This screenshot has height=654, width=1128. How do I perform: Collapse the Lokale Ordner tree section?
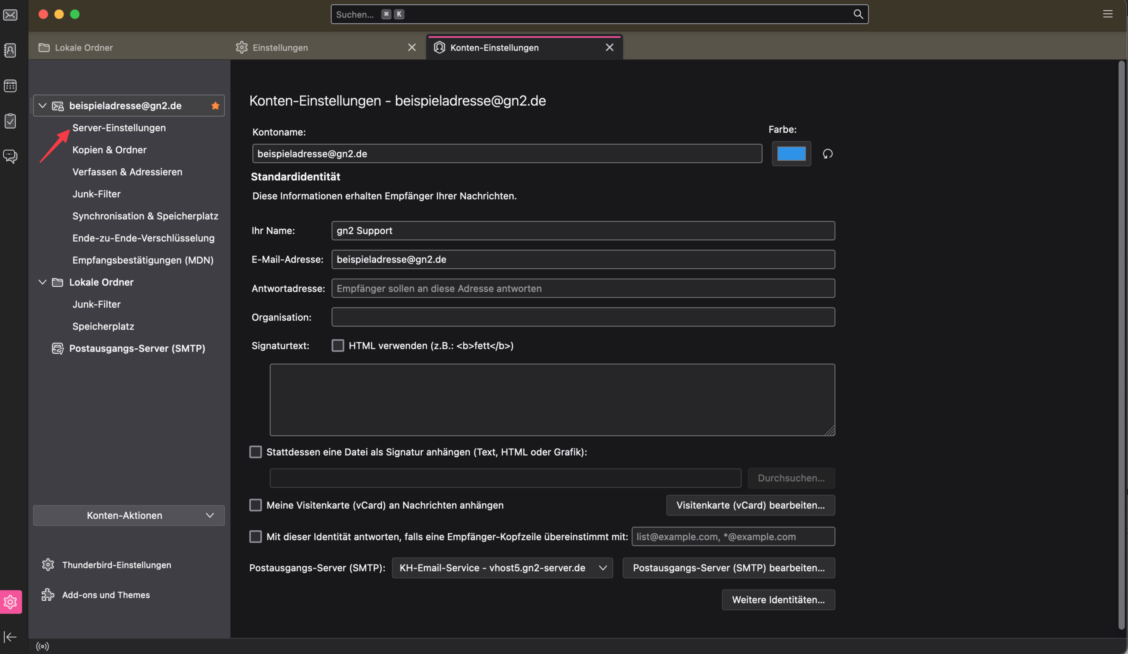(x=43, y=282)
